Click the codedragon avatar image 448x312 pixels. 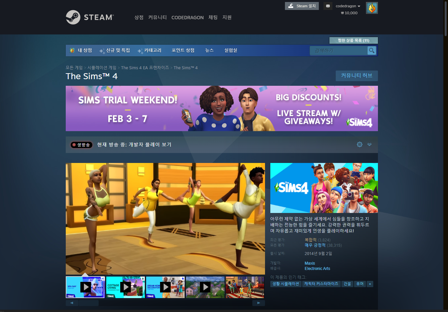click(372, 8)
